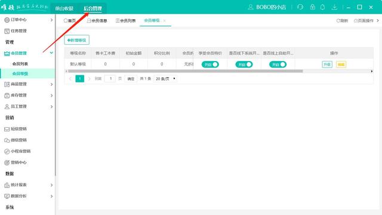Toggle the 享受会员特价 switch off
The height and width of the screenshot is (215, 382).
pos(210,64)
